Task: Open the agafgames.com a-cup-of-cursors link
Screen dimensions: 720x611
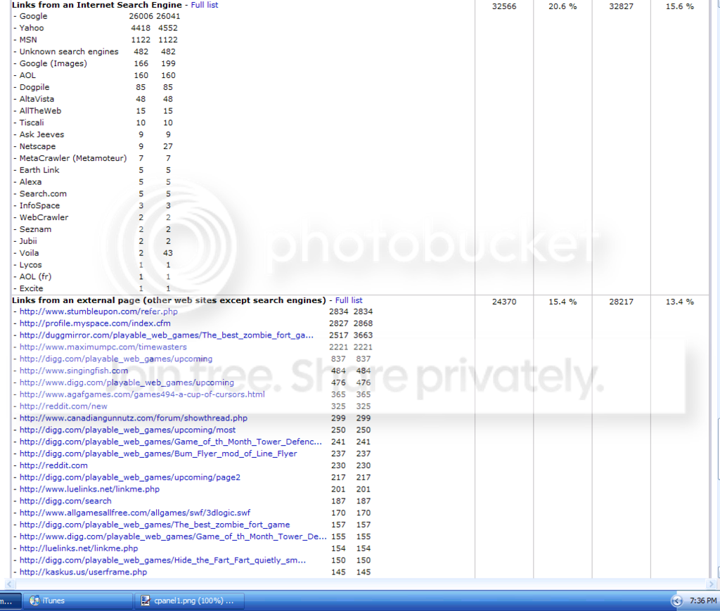Action: (142, 394)
